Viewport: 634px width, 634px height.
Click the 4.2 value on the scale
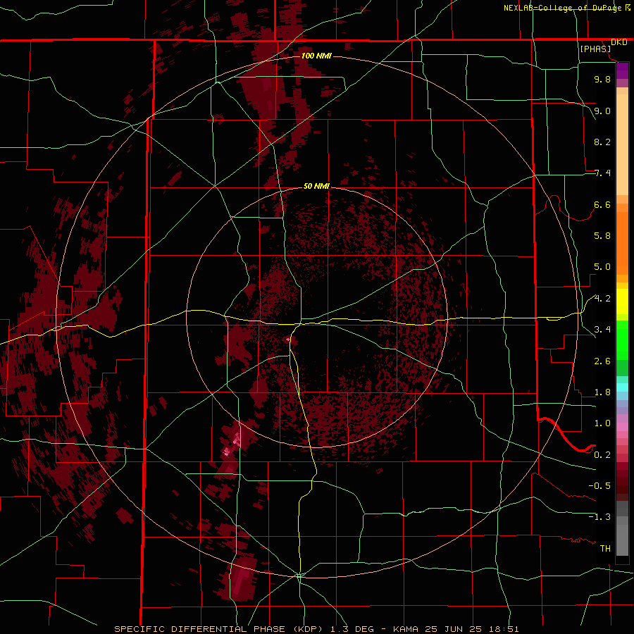coord(602,299)
